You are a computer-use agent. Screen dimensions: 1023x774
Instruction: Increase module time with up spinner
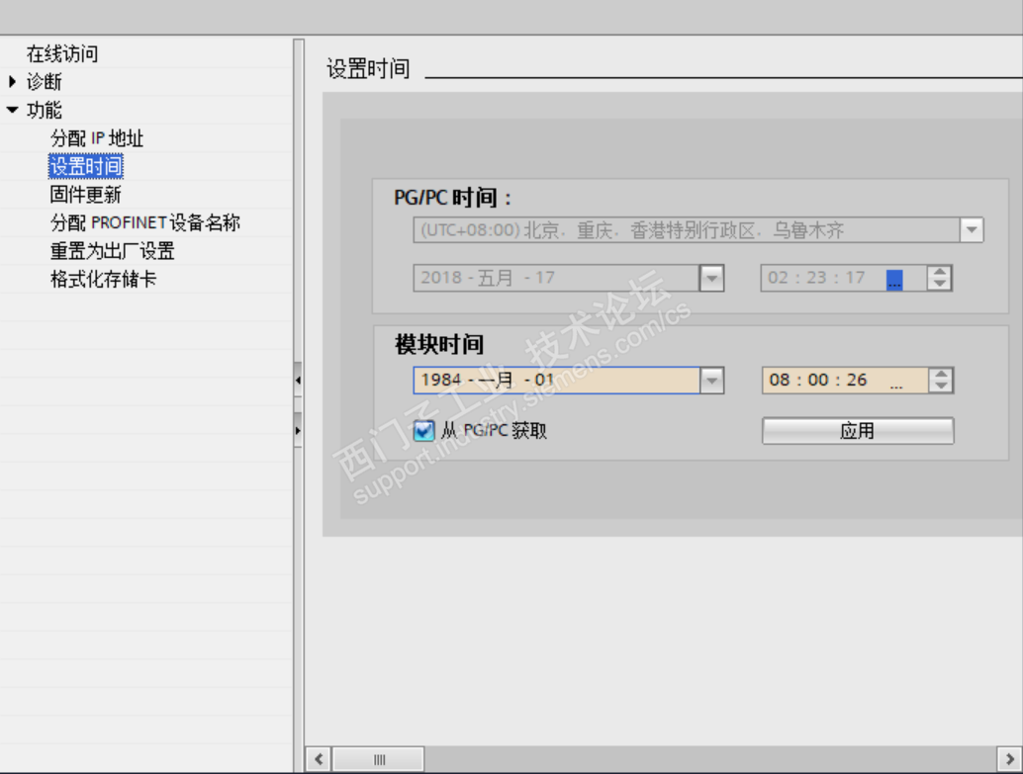tap(941, 375)
